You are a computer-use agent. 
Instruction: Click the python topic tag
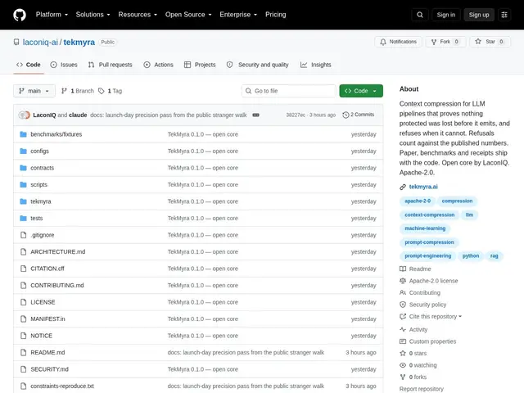pyautogui.click(x=471, y=256)
